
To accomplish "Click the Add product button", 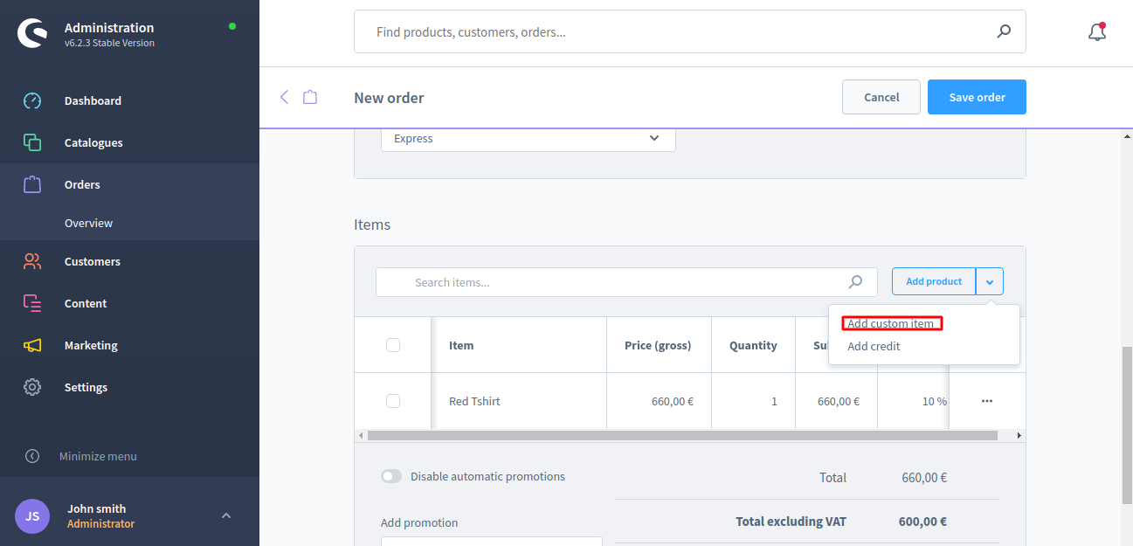I will pos(934,281).
